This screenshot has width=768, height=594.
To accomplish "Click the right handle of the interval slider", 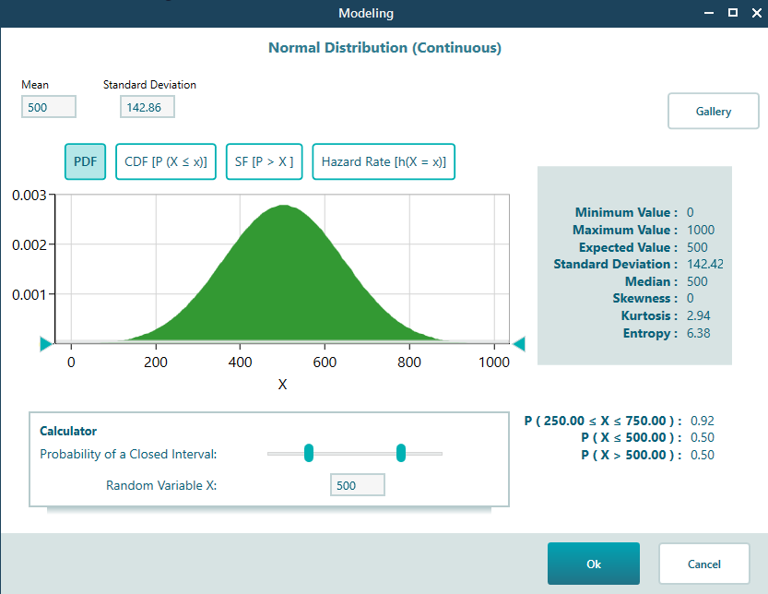I will point(401,453).
